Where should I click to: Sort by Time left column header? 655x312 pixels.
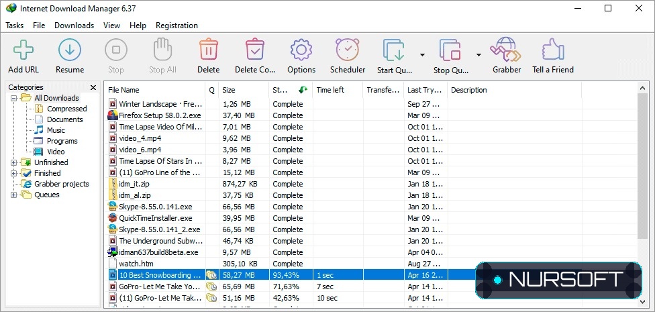coord(338,90)
